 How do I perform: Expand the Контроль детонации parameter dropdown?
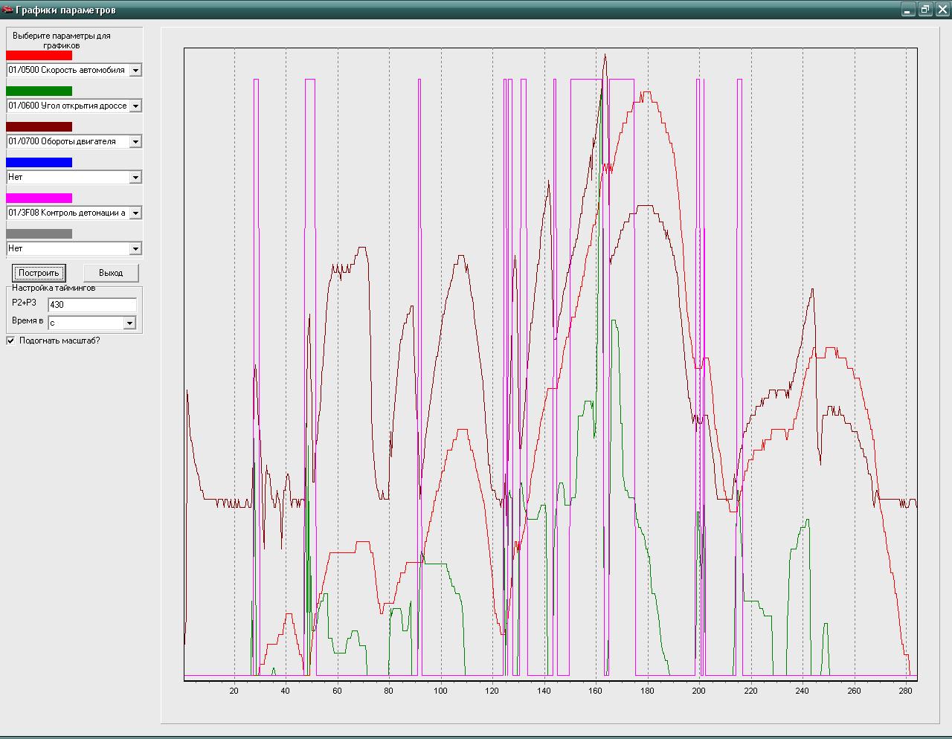tap(135, 213)
